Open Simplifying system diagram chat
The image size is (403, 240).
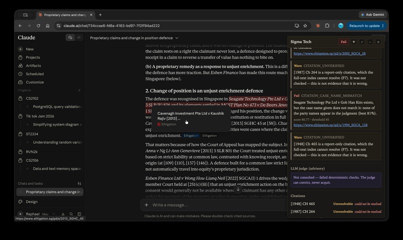57,124
